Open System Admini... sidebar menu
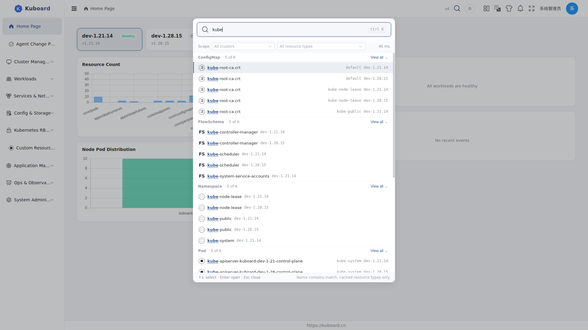Image resolution: width=588 pixels, height=330 pixels. 32,200
